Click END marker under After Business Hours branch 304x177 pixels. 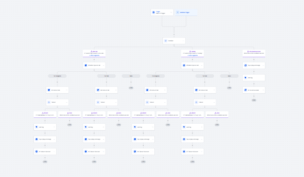(x=254, y=100)
